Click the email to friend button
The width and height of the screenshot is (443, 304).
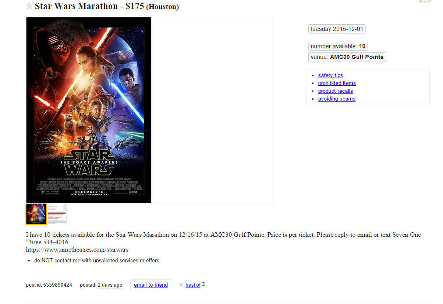click(151, 285)
